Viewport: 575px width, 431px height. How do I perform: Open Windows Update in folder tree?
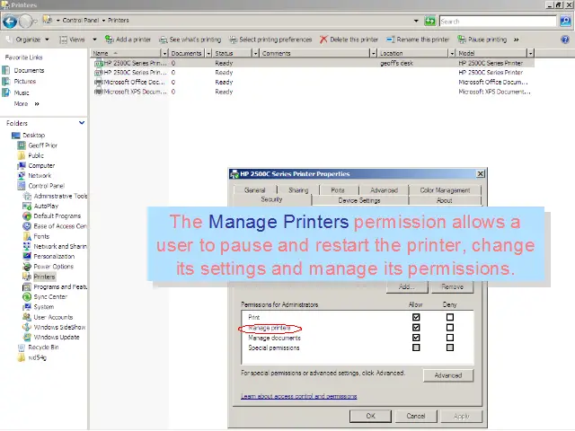point(57,338)
